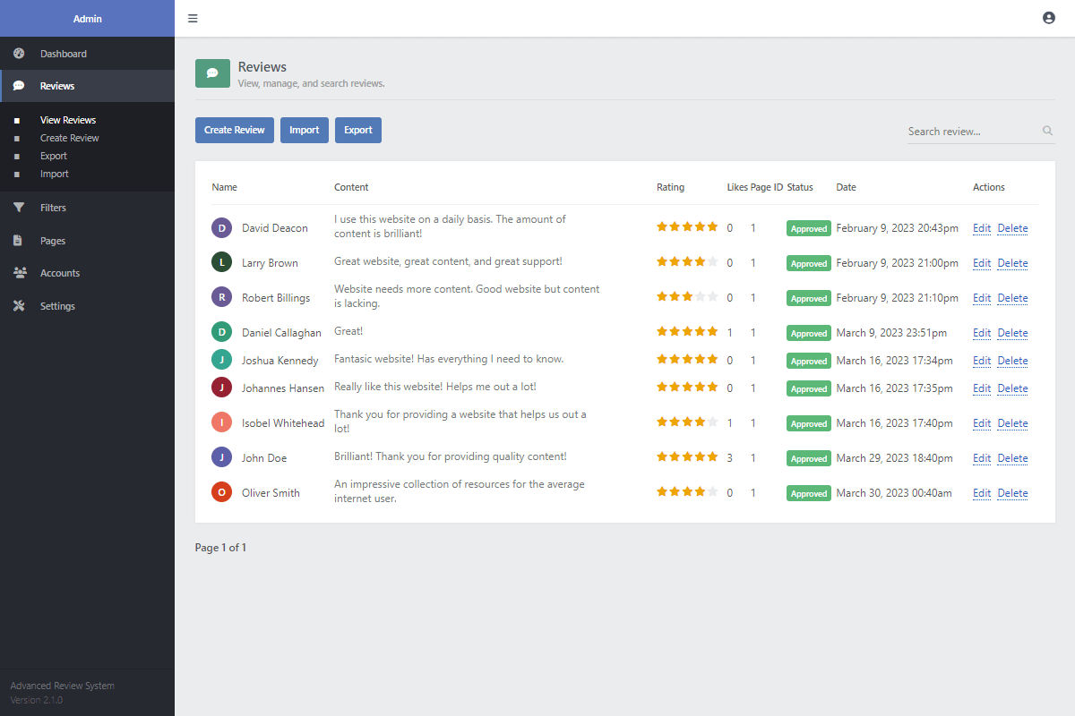This screenshot has width=1075, height=716.
Task: Open Settings in the sidebar
Action: pos(87,306)
